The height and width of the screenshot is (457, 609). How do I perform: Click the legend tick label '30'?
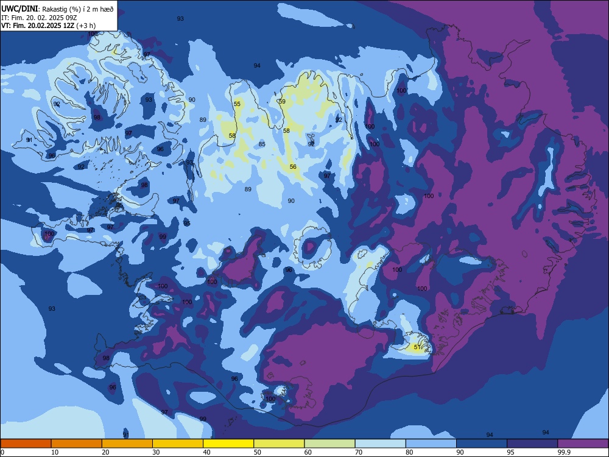pos(156,452)
